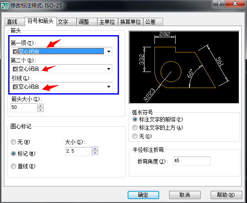Click the 箭头大小 value field showing 50
The image size is (247, 203).
[x=24, y=108]
